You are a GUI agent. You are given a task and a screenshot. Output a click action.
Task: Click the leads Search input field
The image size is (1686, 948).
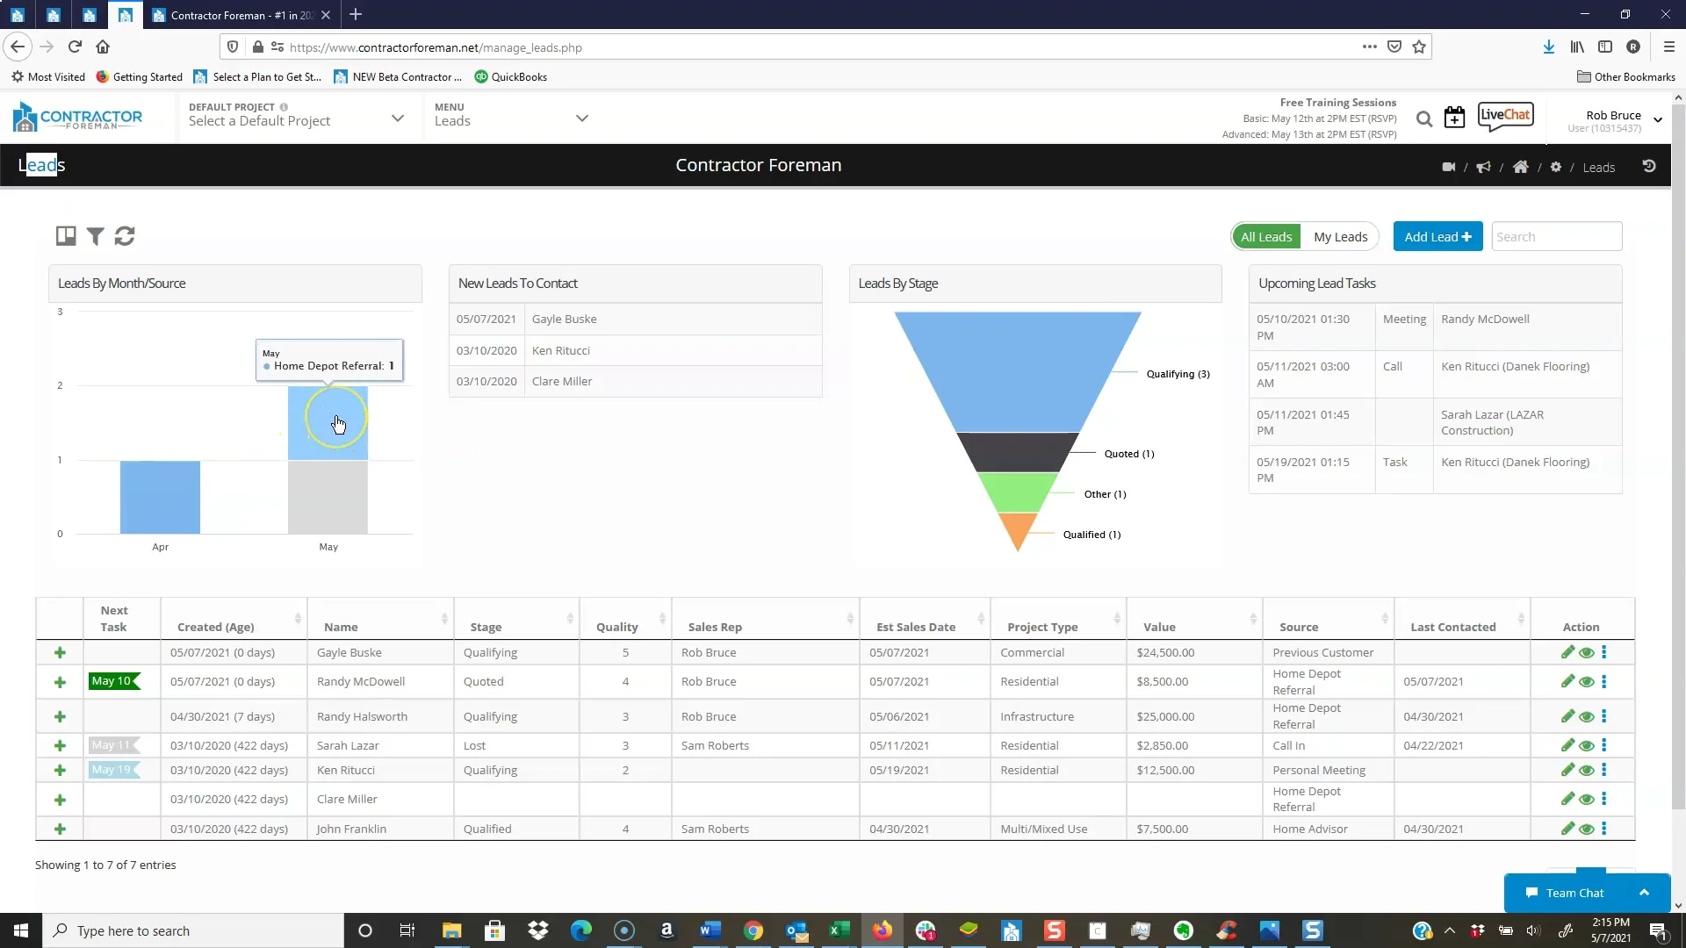1556,237
